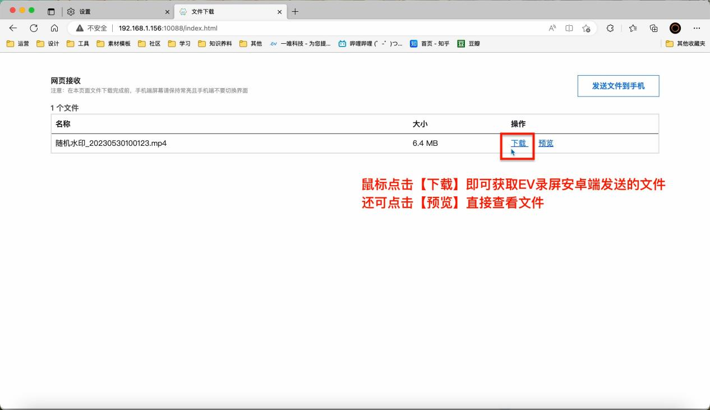Open the ... settings menu in the toolbar
Viewport: 710px width, 410px height.
pos(698,28)
